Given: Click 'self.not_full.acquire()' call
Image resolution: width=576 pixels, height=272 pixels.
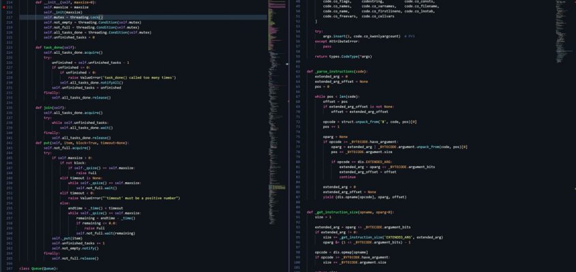Looking at the screenshot, I should [67, 148].
